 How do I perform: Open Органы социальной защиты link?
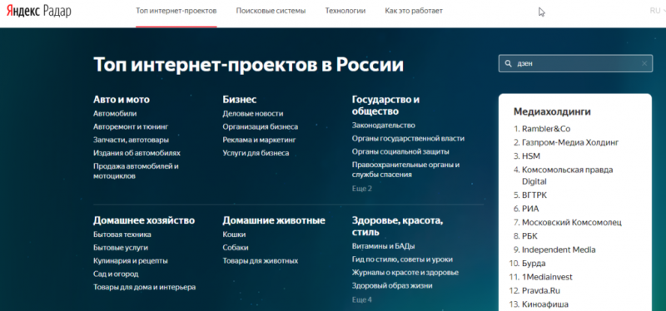coord(400,151)
